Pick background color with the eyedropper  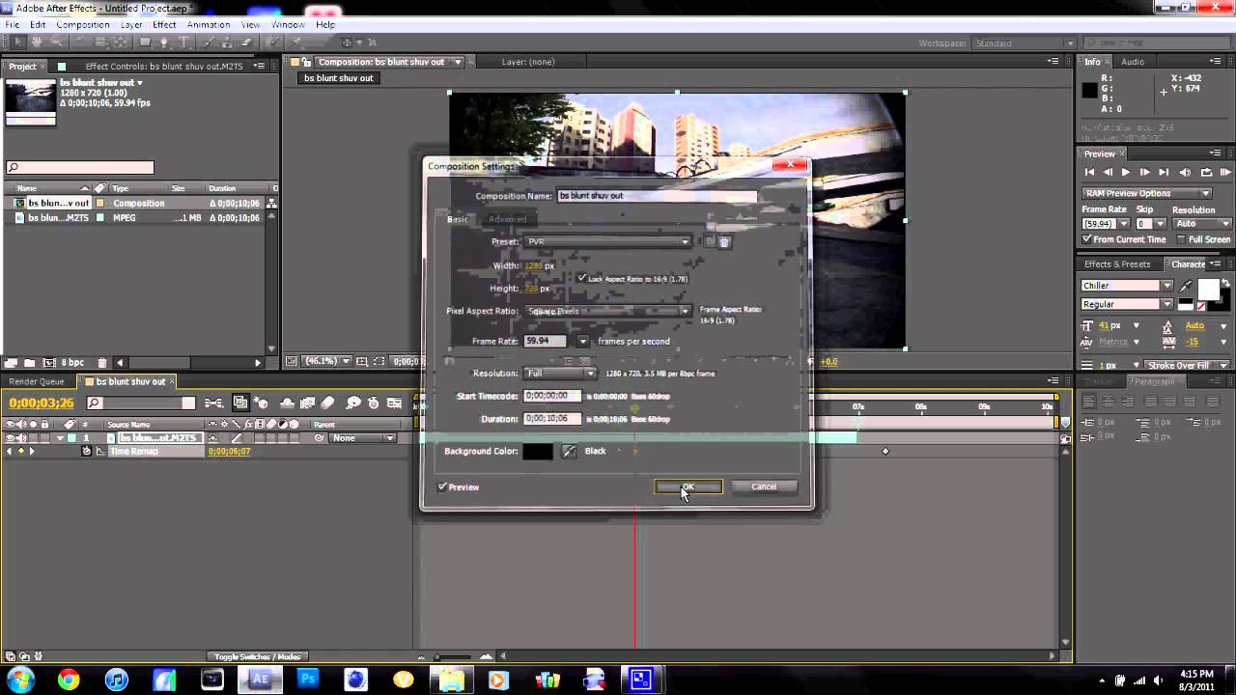[x=569, y=451]
